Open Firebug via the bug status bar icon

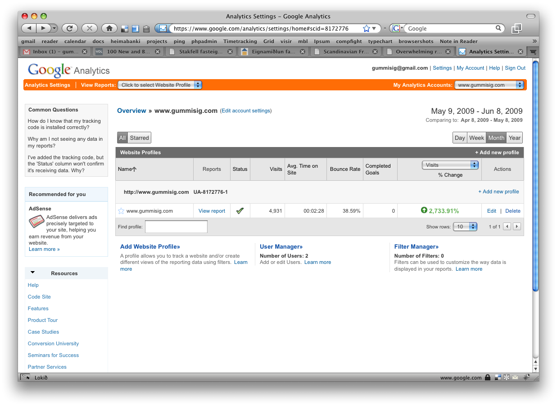(x=525, y=378)
